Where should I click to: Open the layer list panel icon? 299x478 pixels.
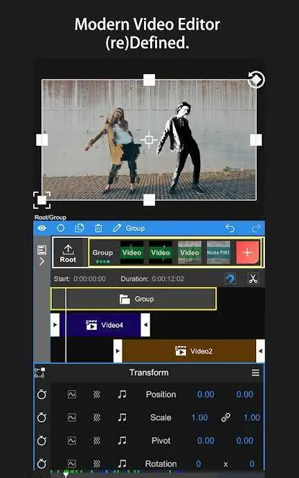coord(42,250)
